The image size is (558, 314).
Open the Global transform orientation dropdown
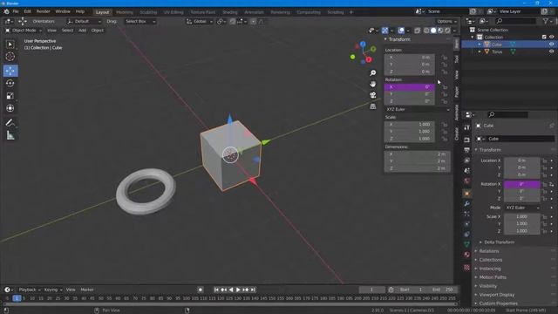pyautogui.click(x=200, y=21)
